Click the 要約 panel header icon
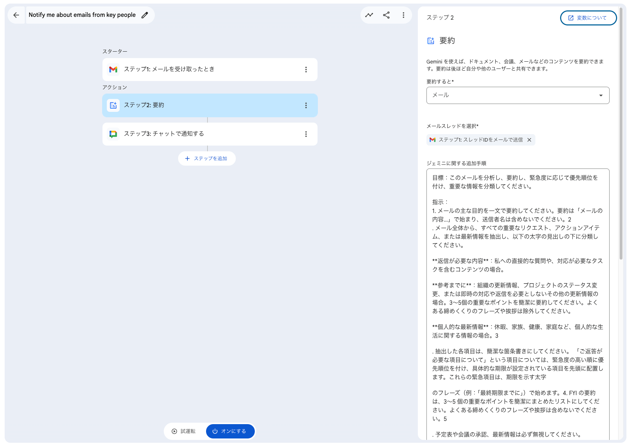 coord(431,41)
